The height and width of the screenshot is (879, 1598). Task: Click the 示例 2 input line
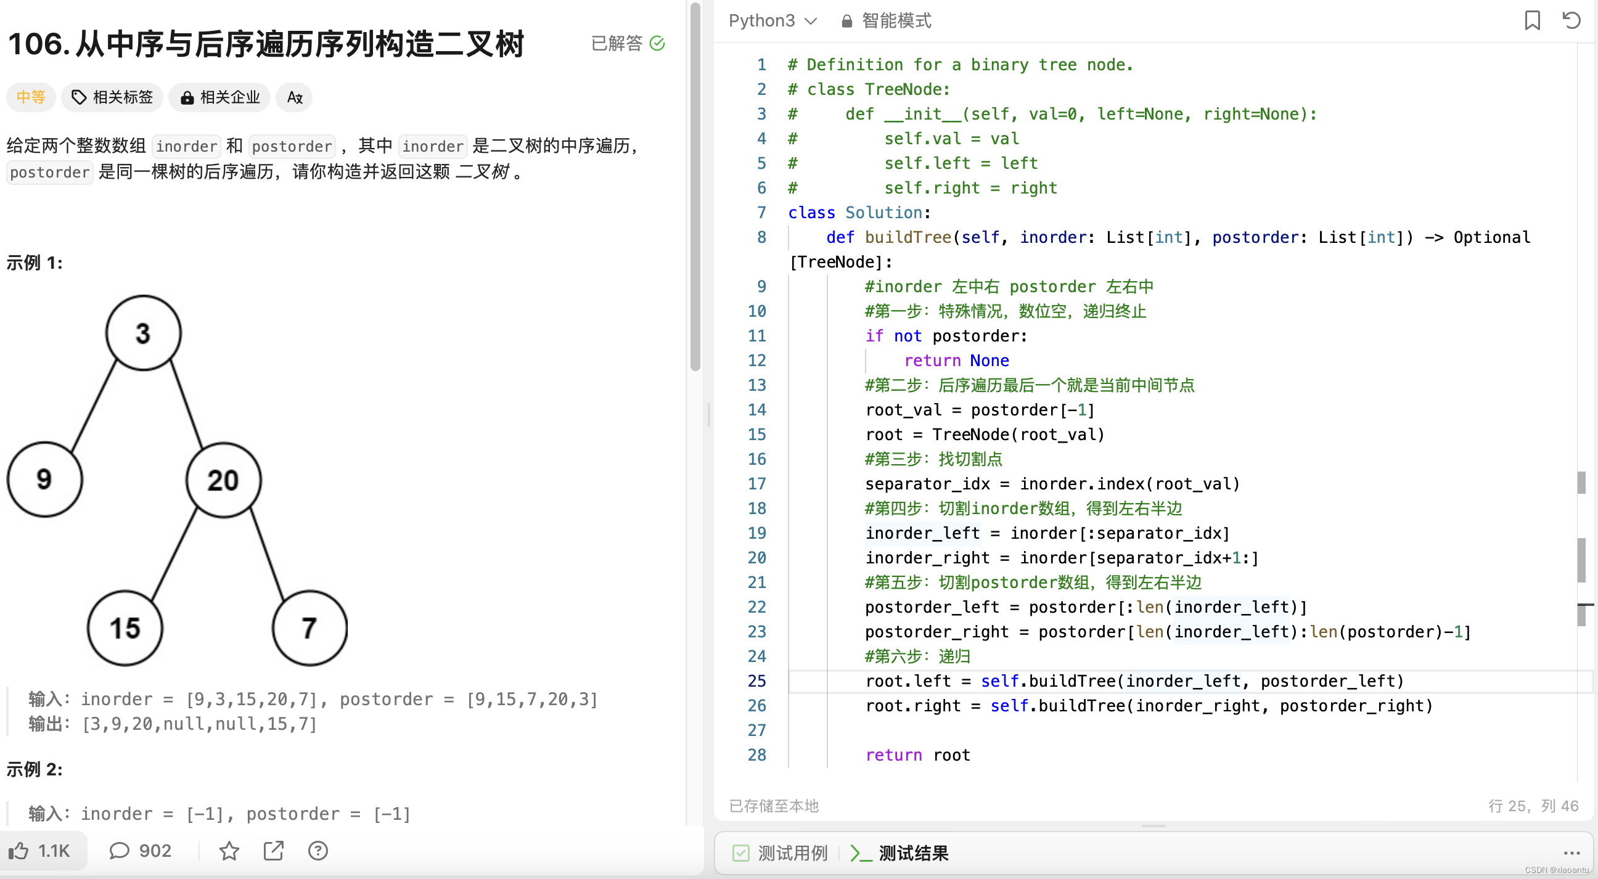click(x=219, y=813)
